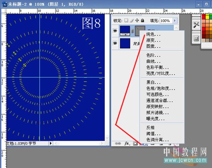Open the fx layer style button
The width and height of the screenshot is (212, 168).
point(127,143)
